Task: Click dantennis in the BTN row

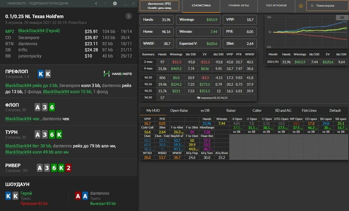Action: [28, 44]
